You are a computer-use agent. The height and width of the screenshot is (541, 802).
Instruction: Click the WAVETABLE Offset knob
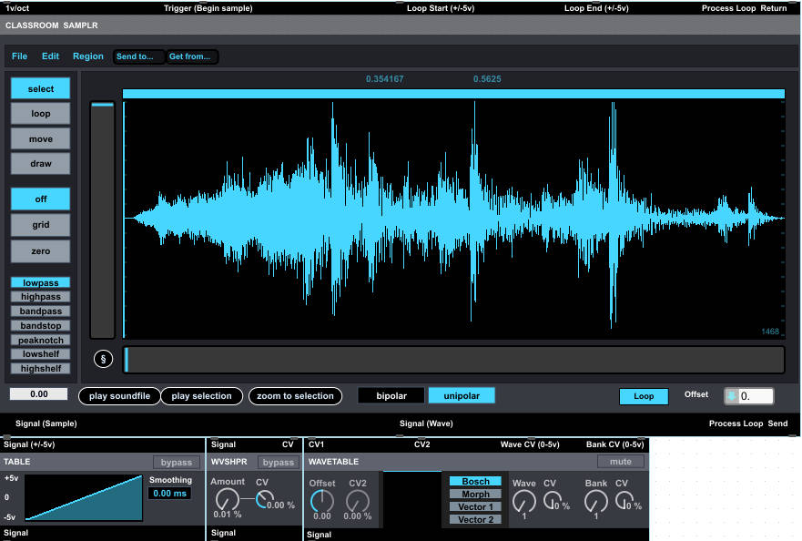click(x=321, y=501)
